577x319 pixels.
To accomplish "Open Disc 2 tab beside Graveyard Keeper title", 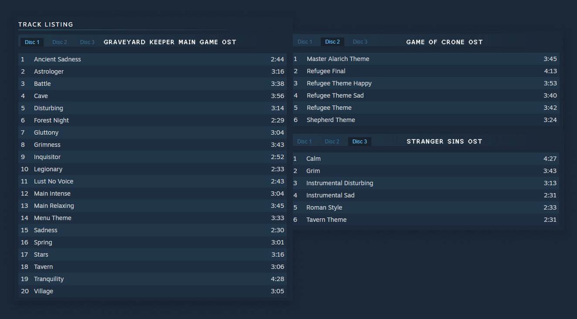I will pyautogui.click(x=60, y=42).
